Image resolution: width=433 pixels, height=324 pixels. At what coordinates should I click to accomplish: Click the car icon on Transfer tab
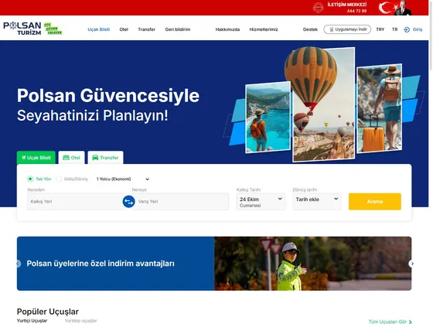(95, 158)
